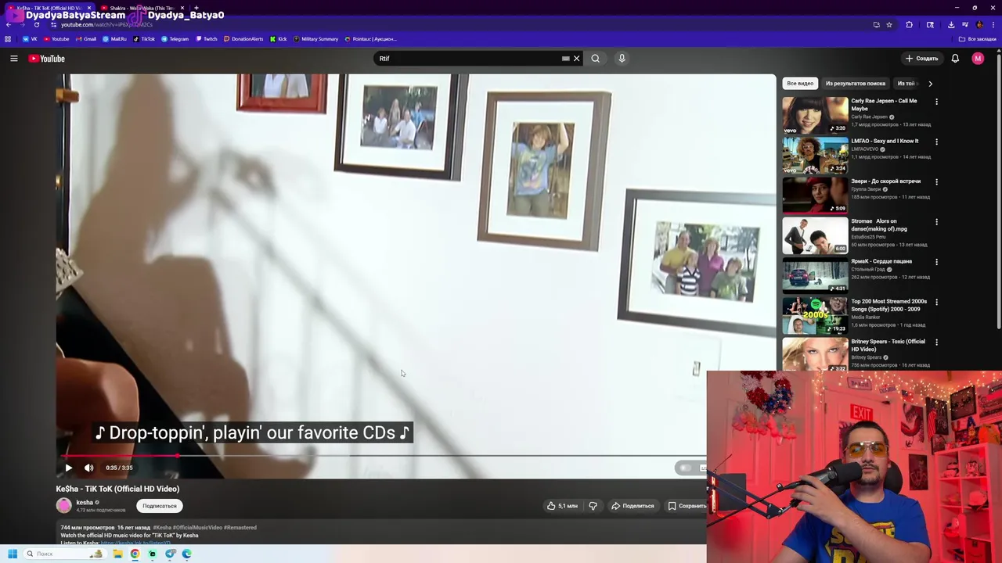The height and width of the screenshot is (563, 1002).
Task: Bookmark this page with the star icon
Action: point(889,24)
